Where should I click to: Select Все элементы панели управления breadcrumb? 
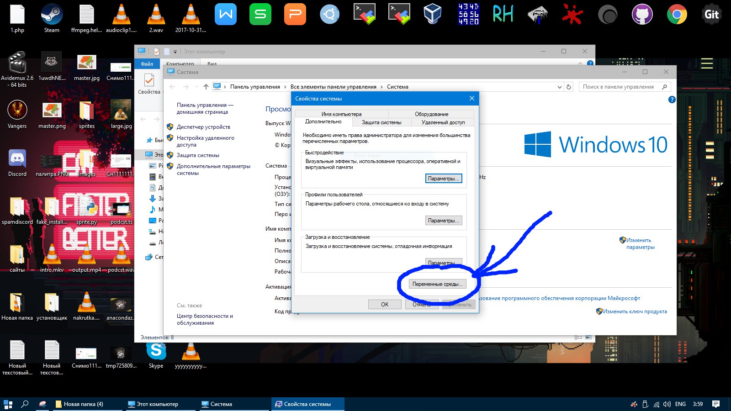click(x=333, y=87)
